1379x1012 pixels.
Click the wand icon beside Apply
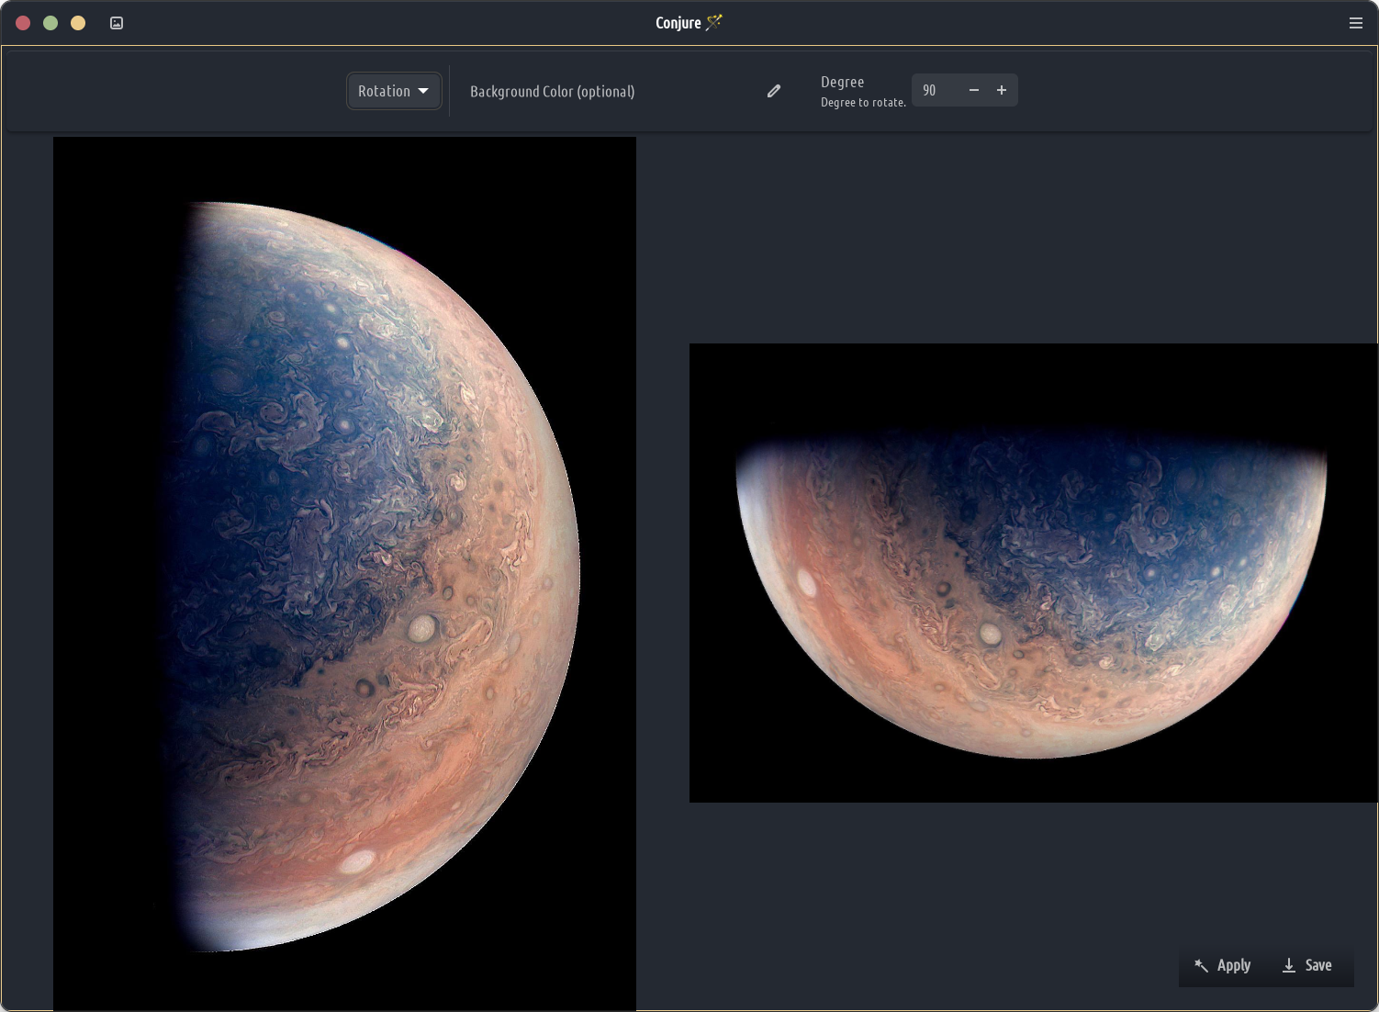point(1201,965)
